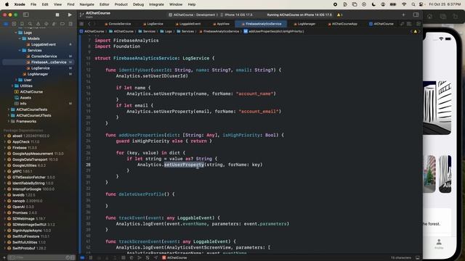This screenshot has width=465, height=261.
Task: Switch to the LoggableEvent tab
Action: 188,24
